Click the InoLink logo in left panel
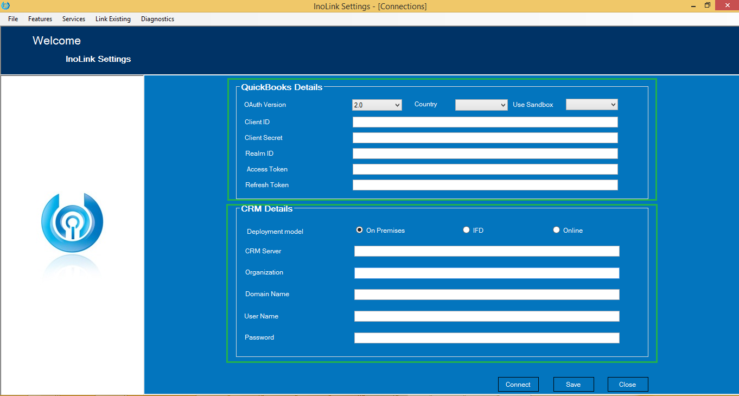The width and height of the screenshot is (739, 396). (72, 223)
